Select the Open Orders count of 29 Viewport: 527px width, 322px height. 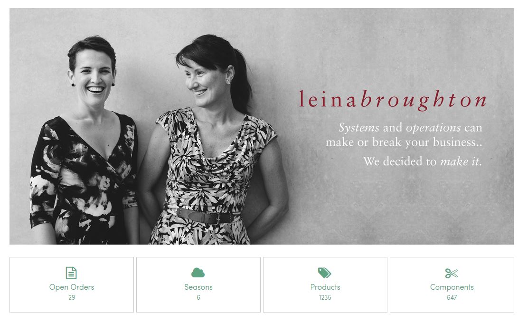pyautogui.click(x=72, y=297)
